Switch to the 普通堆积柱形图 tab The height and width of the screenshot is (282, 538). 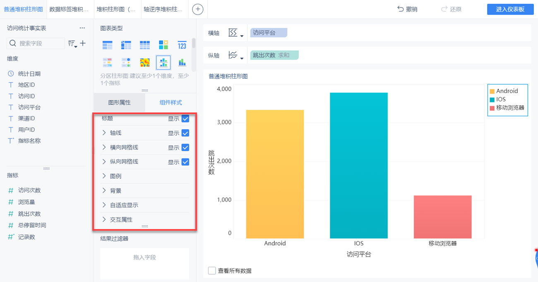23,9
